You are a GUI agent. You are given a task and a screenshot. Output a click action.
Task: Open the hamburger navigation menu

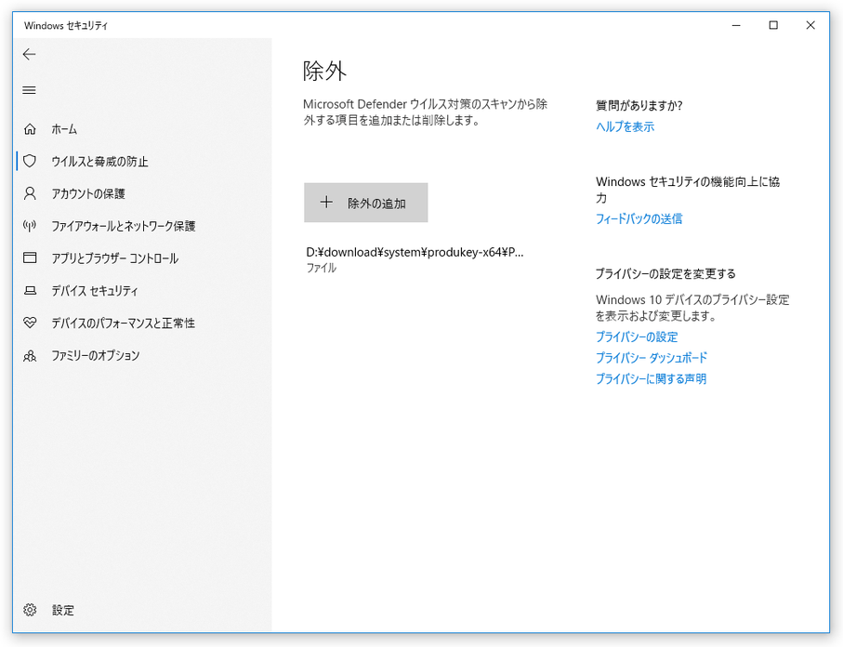29,90
